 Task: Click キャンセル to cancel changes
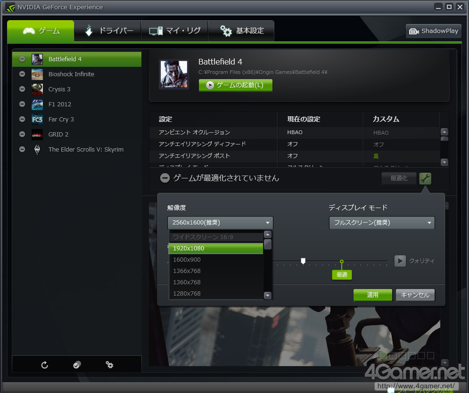pos(415,295)
